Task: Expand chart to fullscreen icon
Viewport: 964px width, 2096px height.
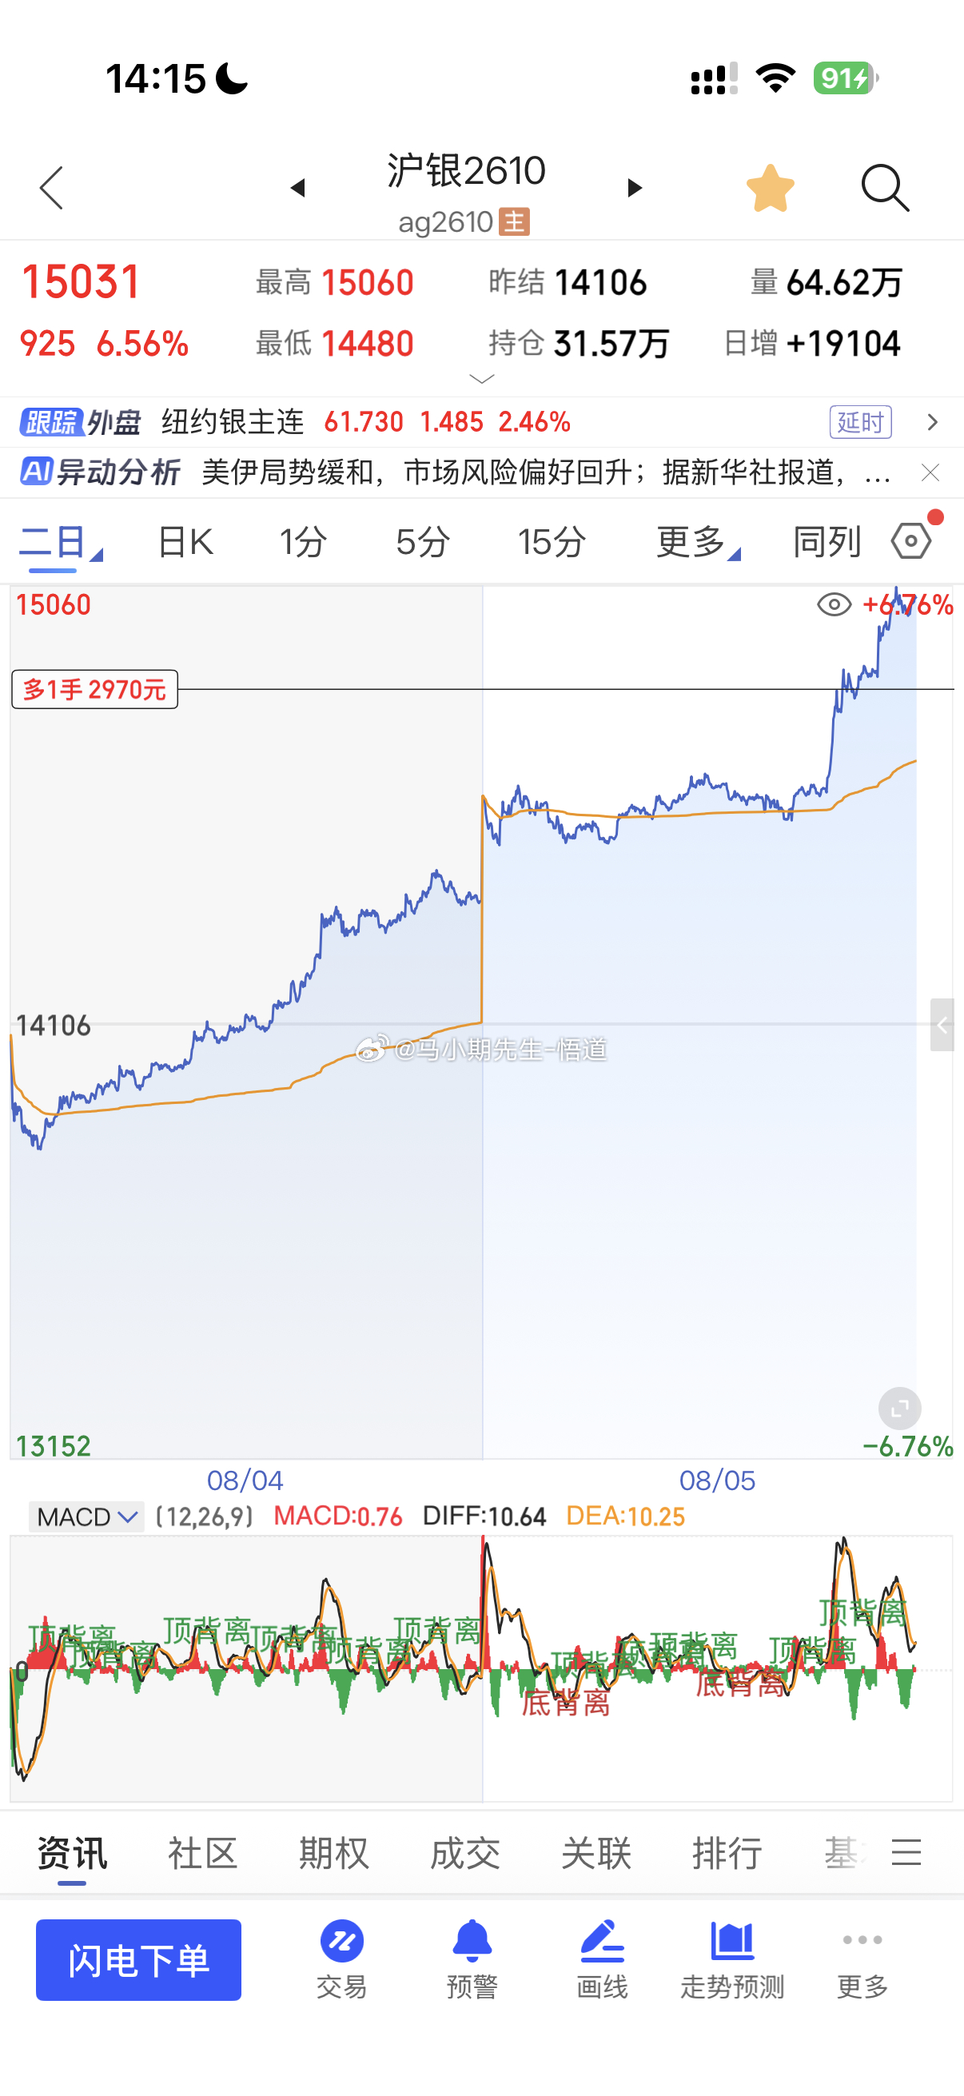Action: [x=900, y=1409]
